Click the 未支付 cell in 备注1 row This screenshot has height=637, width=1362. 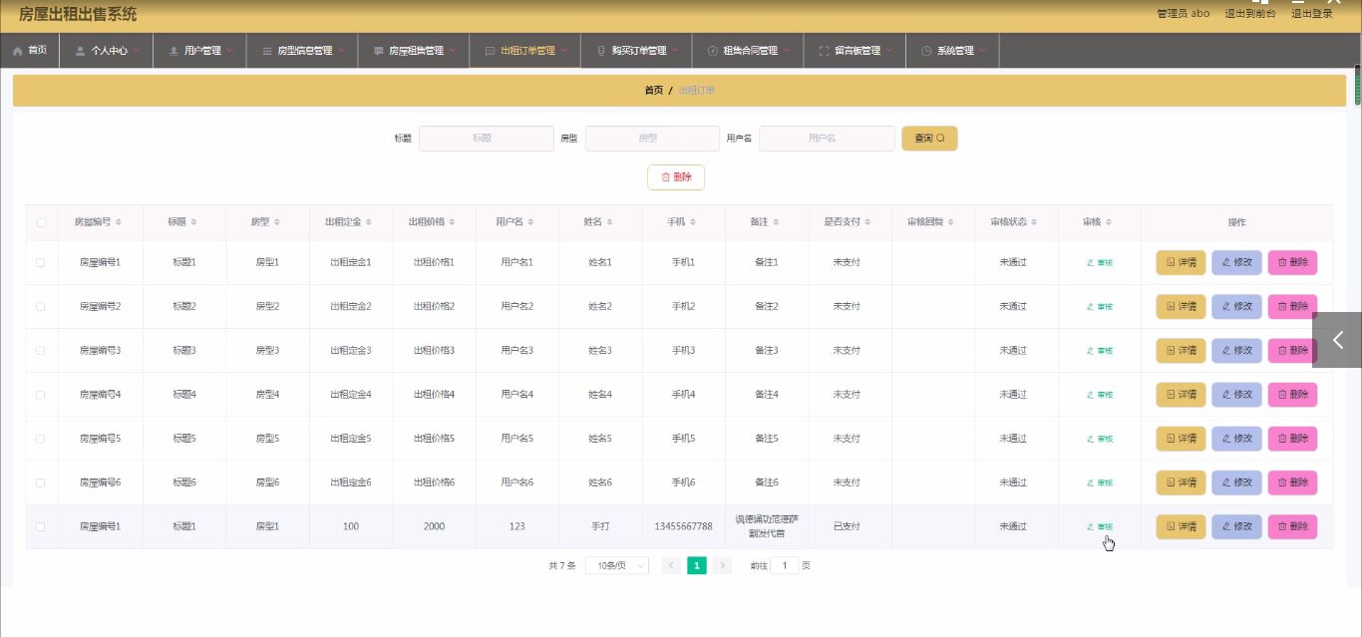[x=847, y=263]
